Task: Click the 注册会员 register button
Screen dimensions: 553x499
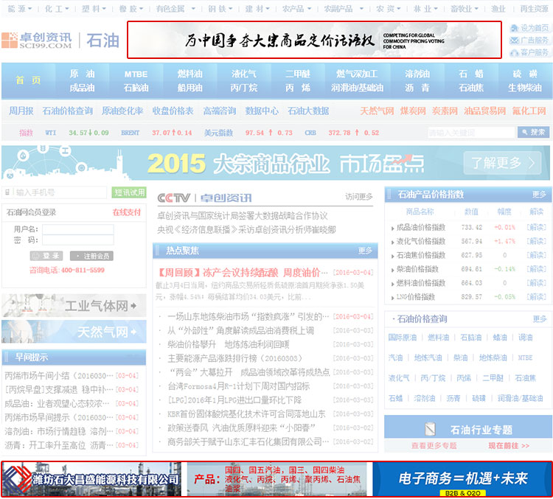Action: [91, 256]
